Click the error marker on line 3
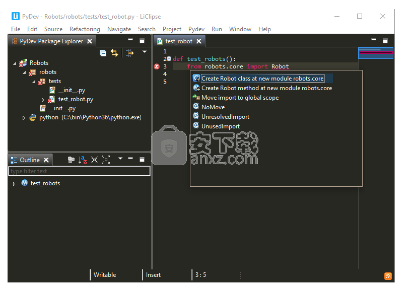 (157, 66)
